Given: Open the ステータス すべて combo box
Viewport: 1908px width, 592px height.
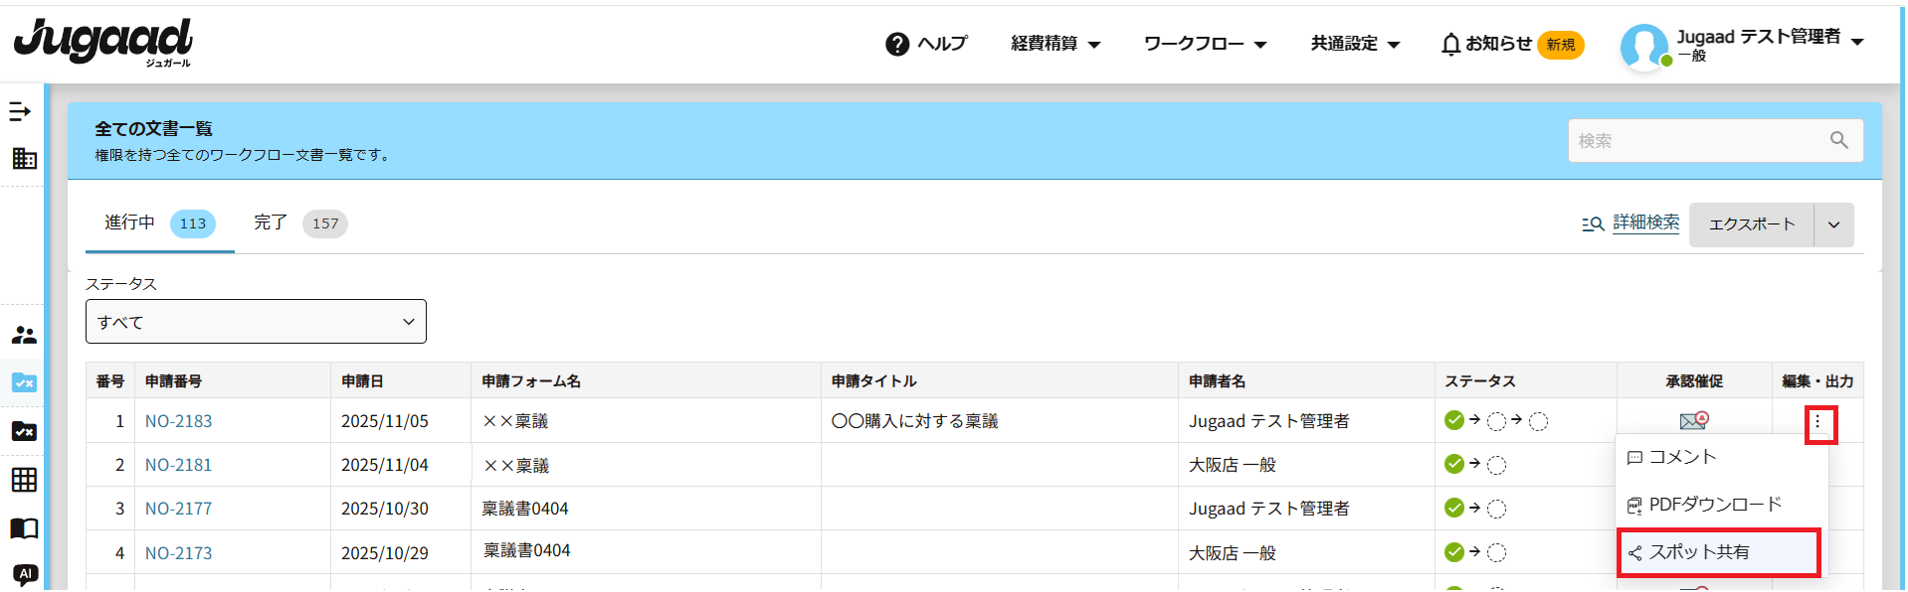Looking at the screenshot, I should coord(256,322).
